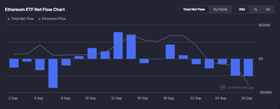Click the 26 Sep outflow bar
Viewport: 280px width, 109px height.
tap(248, 67)
